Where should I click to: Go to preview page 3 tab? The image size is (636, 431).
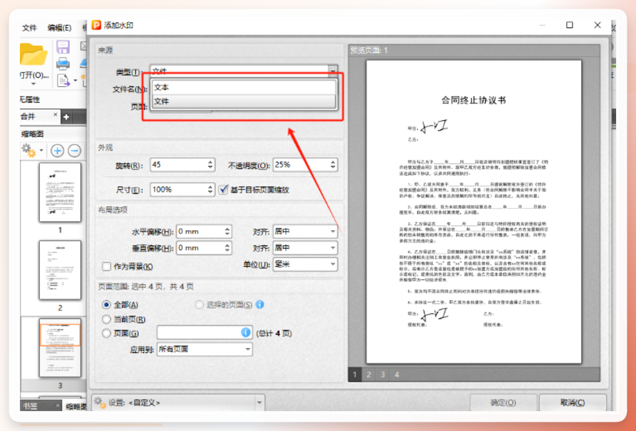[x=383, y=375]
